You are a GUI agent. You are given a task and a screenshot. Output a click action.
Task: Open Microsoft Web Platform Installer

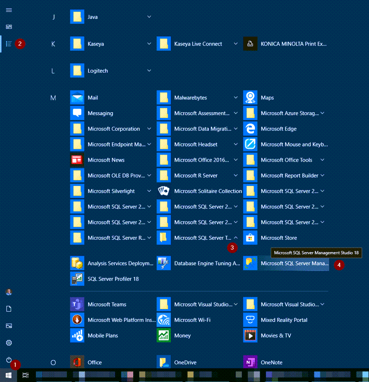pos(113,320)
